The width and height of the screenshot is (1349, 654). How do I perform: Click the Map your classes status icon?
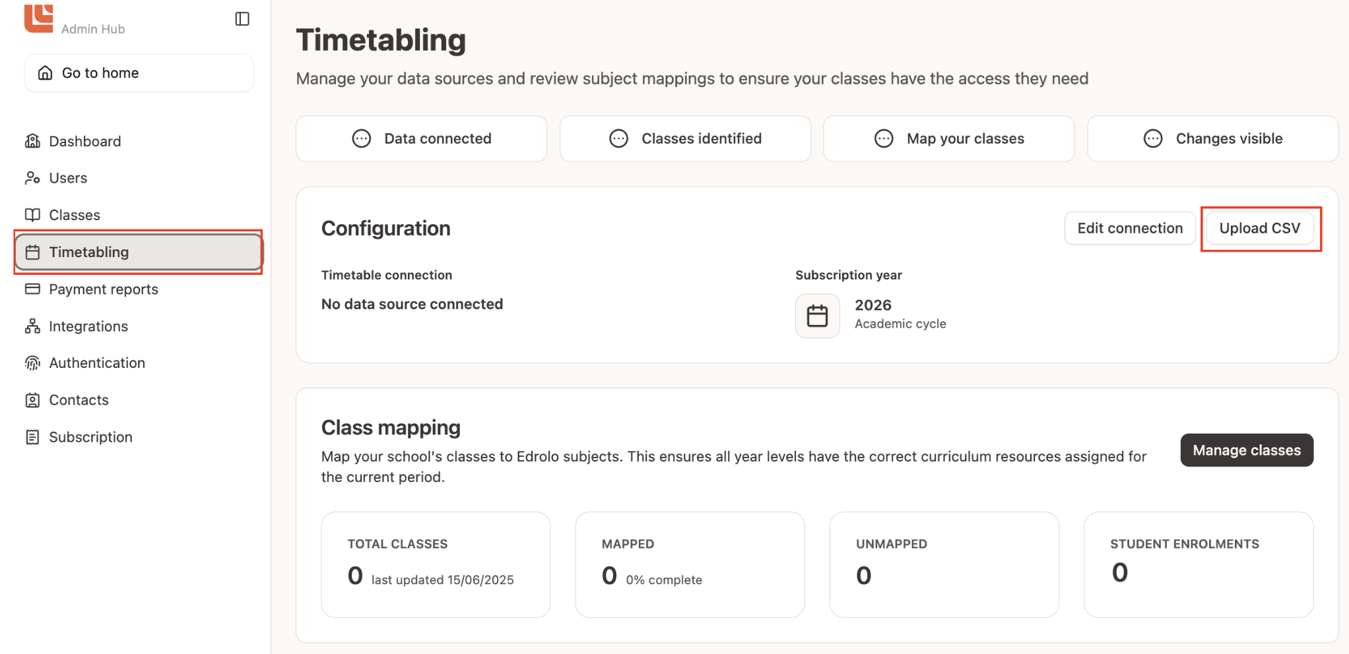[x=884, y=138]
